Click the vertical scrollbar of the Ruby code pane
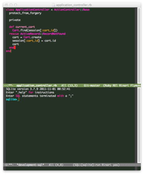This screenshot has height=175, width=144. point(139,45)
